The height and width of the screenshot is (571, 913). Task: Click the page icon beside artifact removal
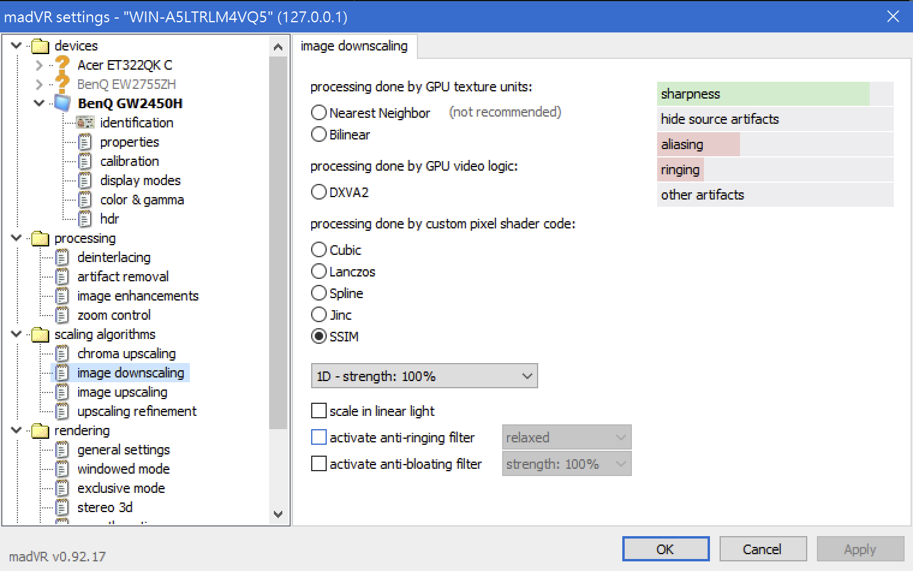[62, 276]
